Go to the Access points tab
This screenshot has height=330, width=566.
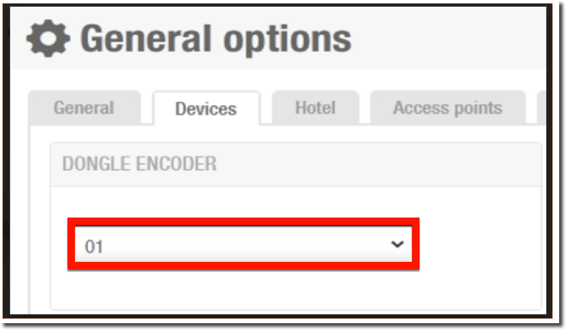[x=447, y=108]
